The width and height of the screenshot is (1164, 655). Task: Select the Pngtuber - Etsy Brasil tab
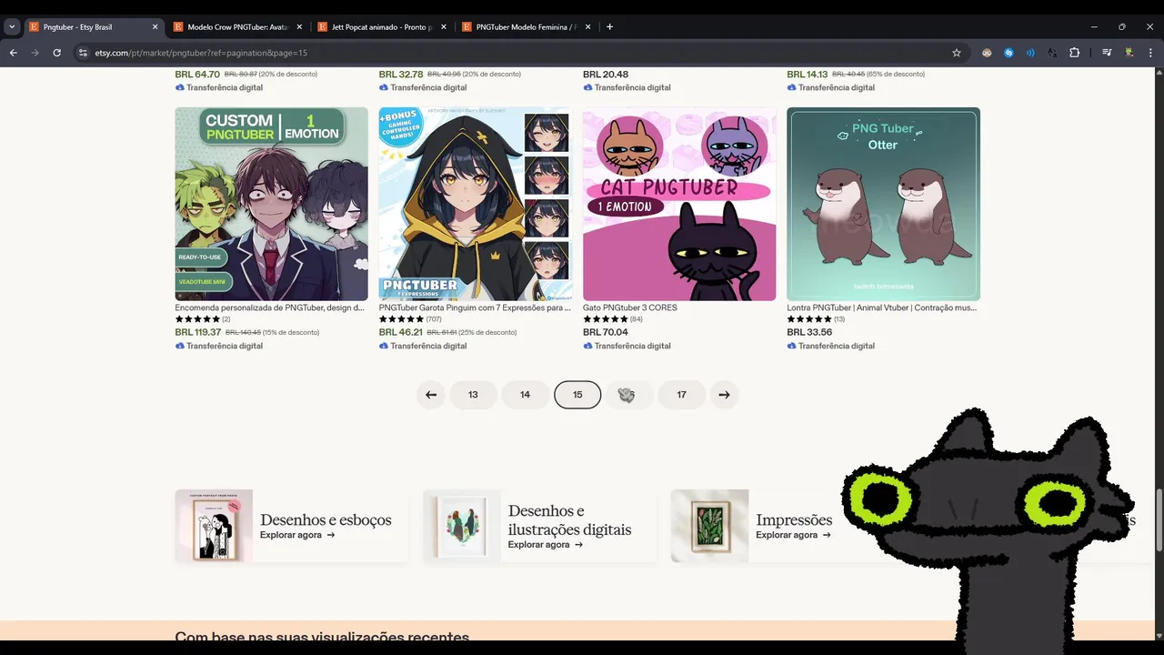[93, 27]
